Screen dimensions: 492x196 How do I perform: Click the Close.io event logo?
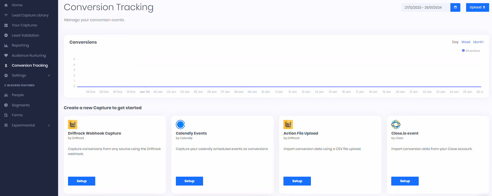point(396,124)
